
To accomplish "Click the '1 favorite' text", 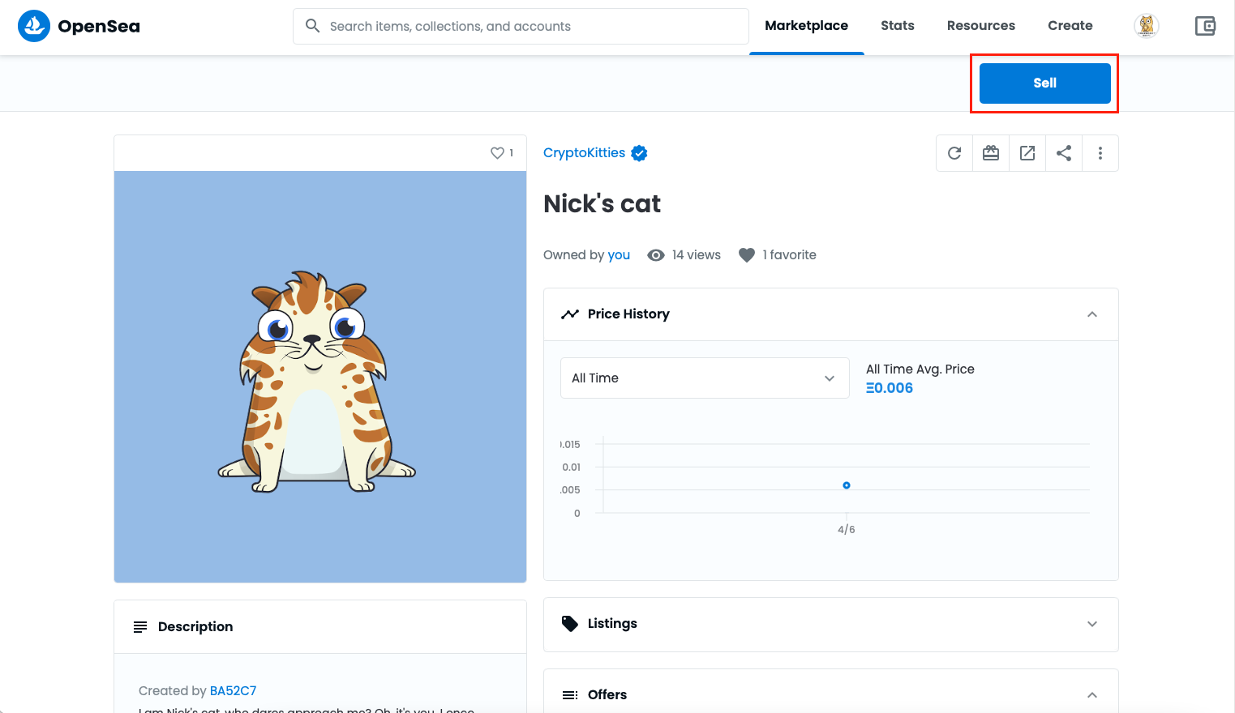I will (x=789, y=255).
